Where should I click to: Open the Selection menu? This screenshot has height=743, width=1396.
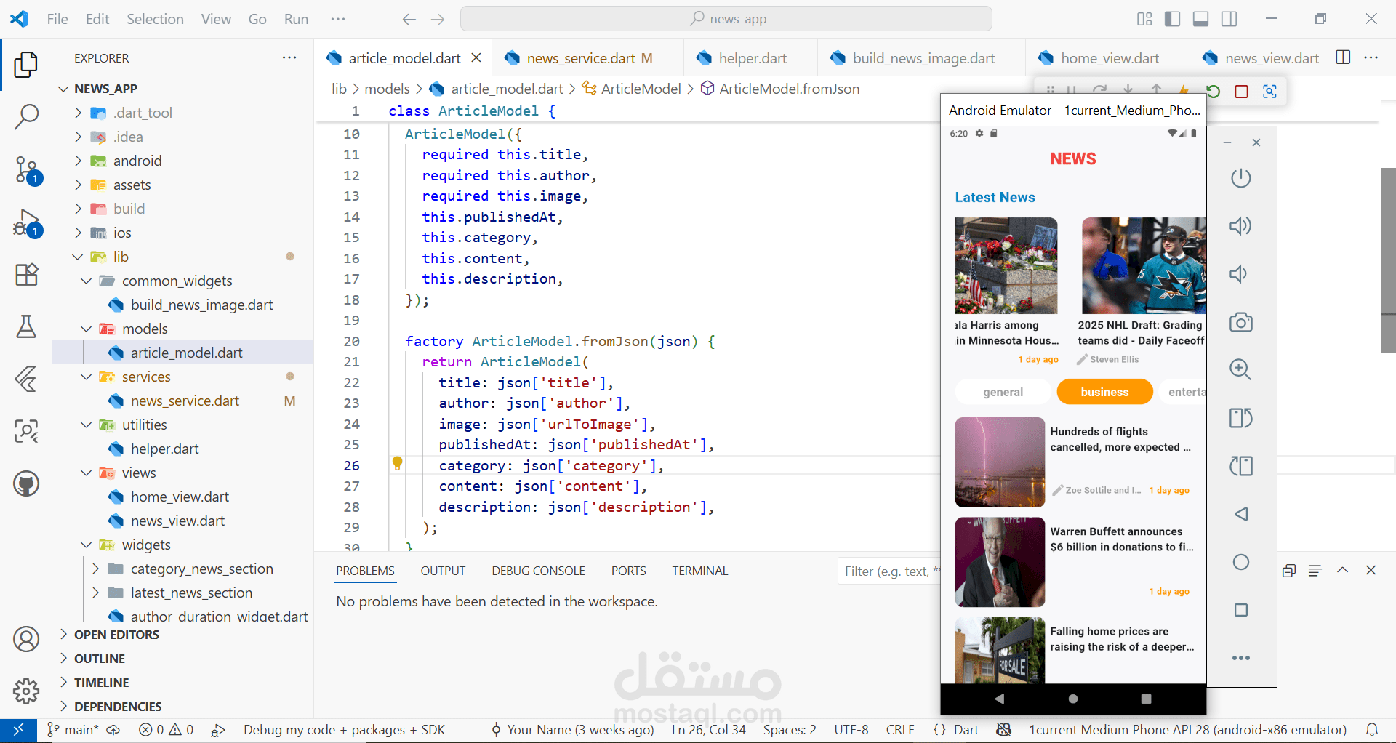pyautogui.click(x=155, y=19)
